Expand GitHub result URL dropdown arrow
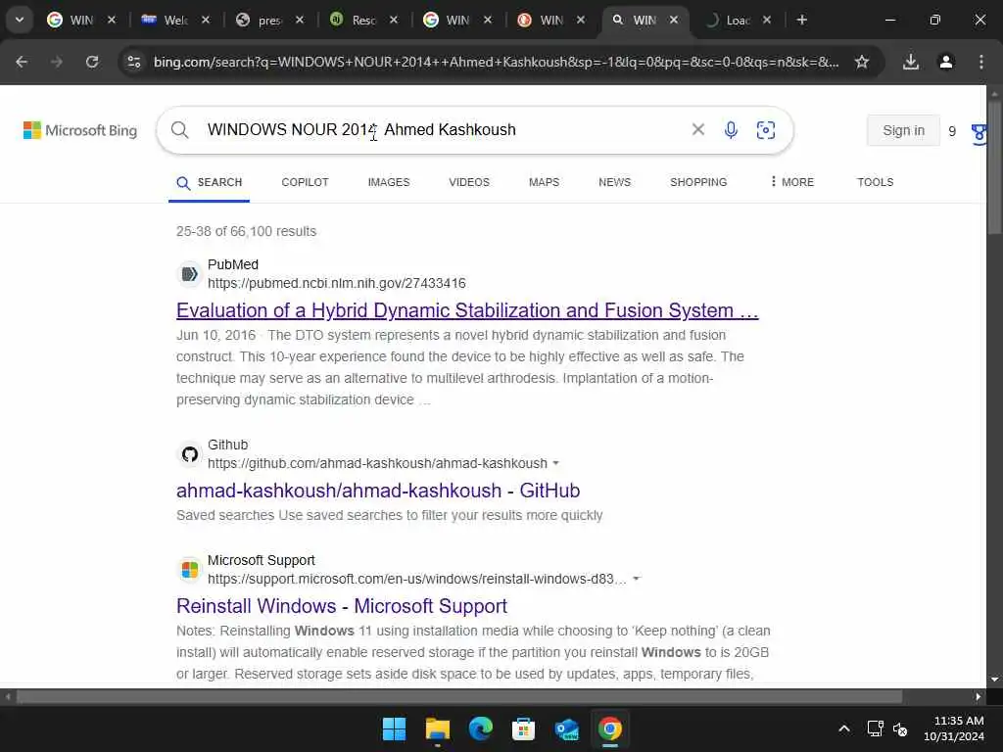 [556, 463]
